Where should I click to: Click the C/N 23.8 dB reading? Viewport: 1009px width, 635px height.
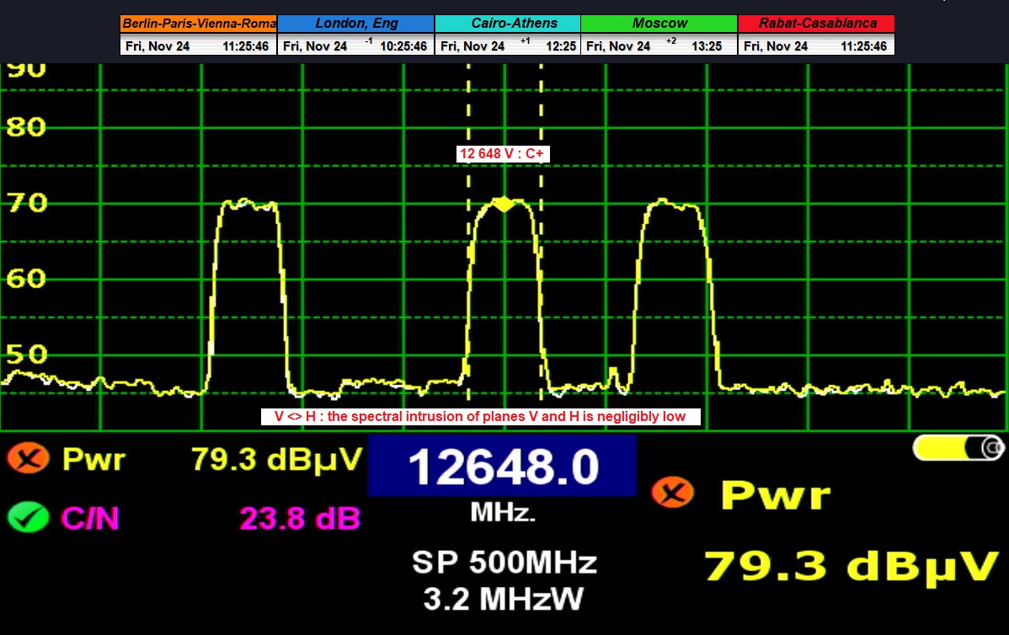point(300,518)
